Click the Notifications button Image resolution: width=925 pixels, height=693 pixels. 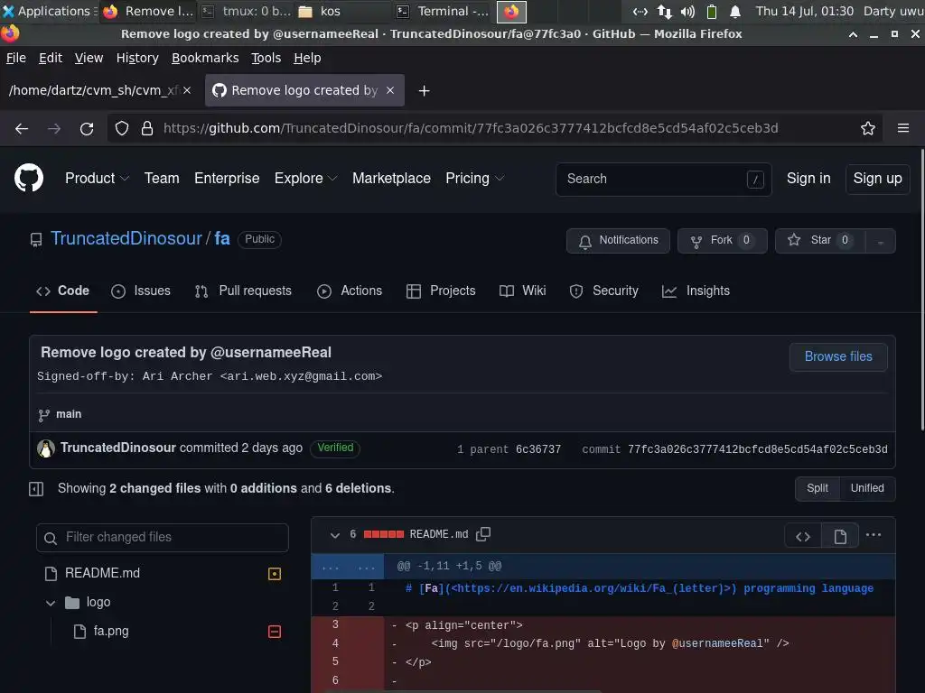point(618,241)
